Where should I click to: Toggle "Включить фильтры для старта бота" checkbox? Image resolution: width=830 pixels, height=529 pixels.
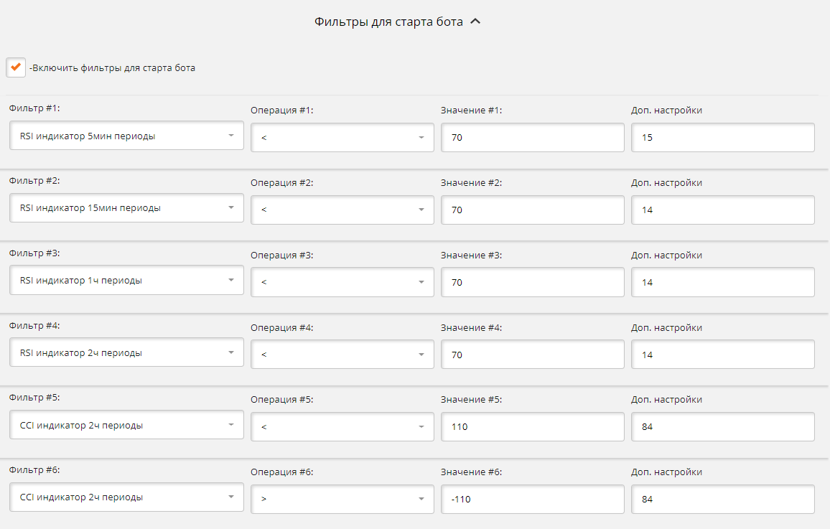15,67
